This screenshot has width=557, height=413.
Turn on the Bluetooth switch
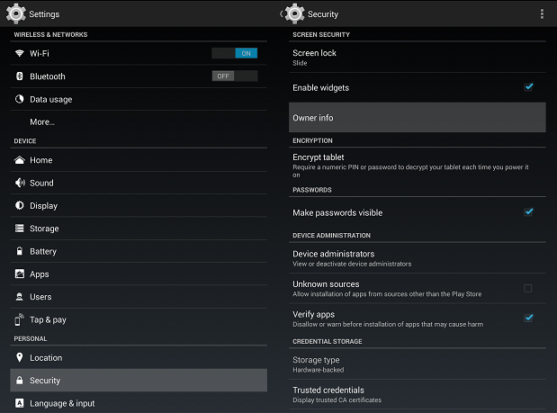click(x=235, y=76)
